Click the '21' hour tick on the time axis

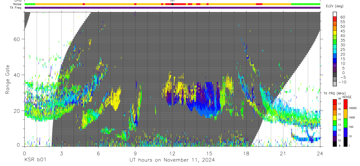click(283, 153)
